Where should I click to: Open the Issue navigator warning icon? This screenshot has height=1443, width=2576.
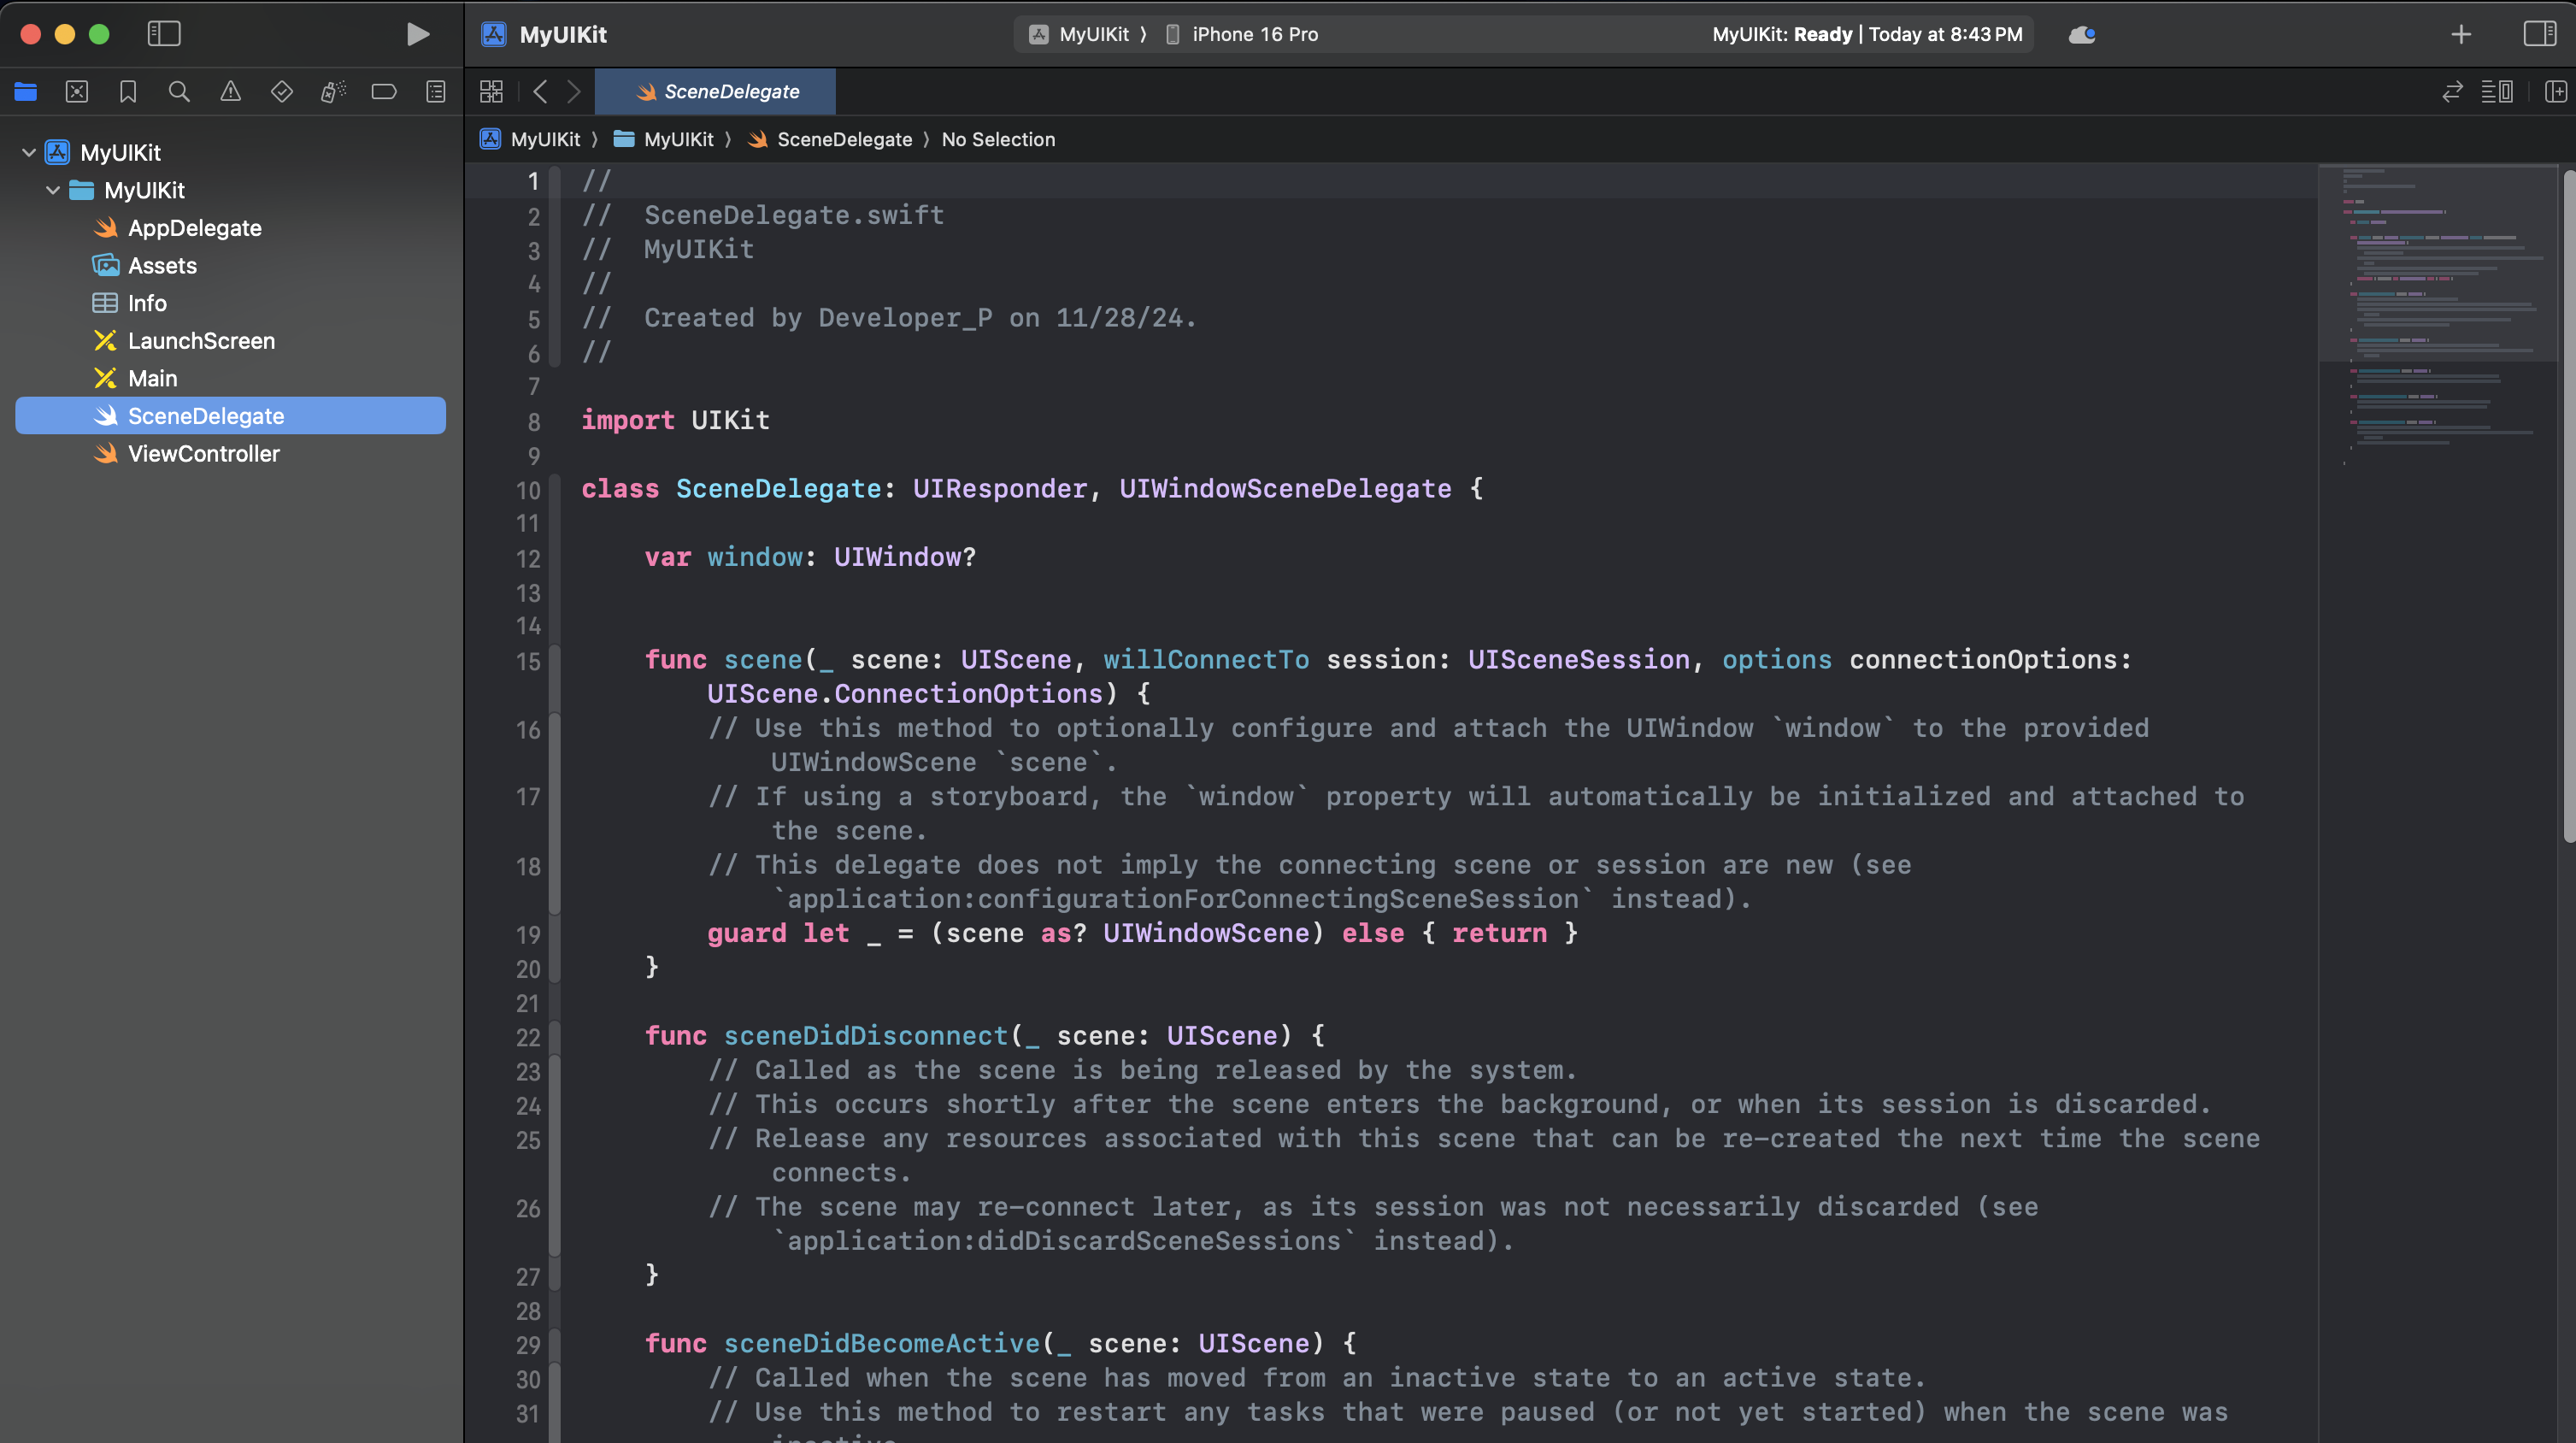(230, 92)
